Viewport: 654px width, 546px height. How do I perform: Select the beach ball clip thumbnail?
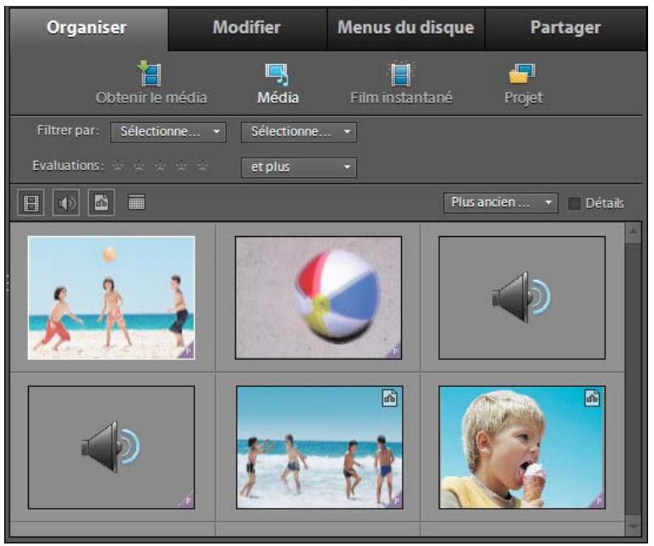318,298
